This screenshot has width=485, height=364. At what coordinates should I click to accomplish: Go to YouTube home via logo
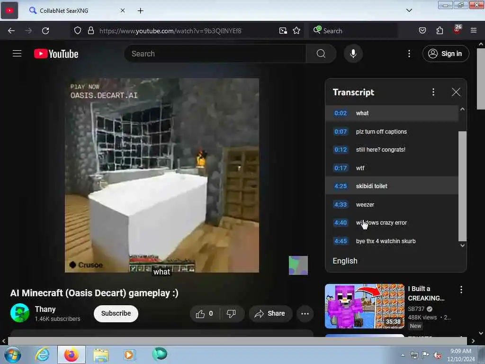[56, 54]
